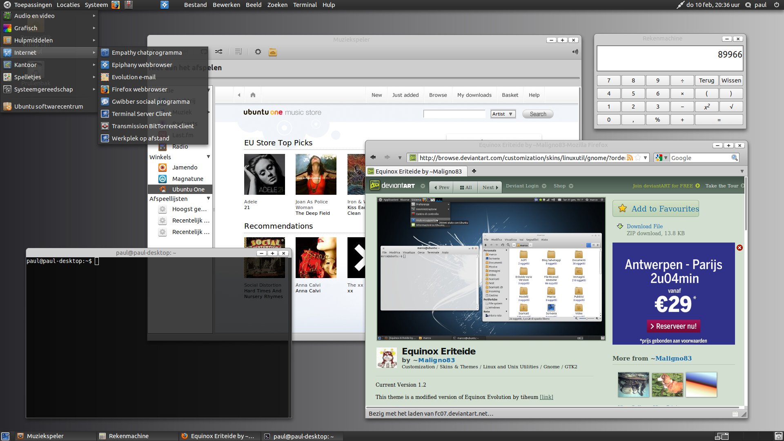The image size is (784, 441).
Task: Click the volume icon in Muziekspeler
Action: pyautogui.click(x=575, y=52)
